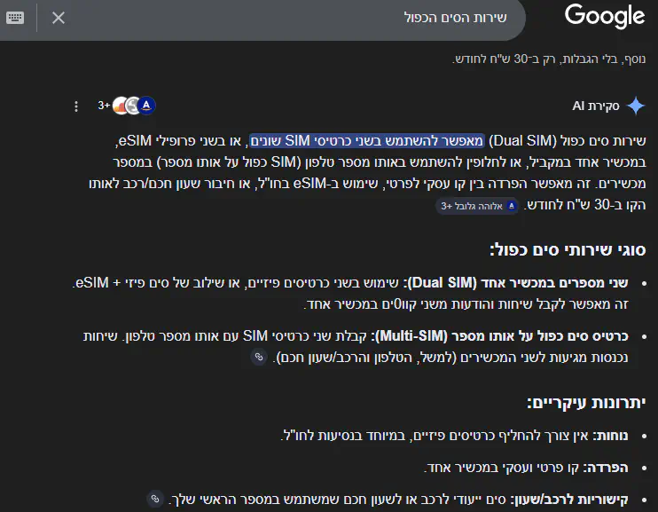Screen dimensions: 658x512
Task: Click the link icon after the Multi-SIM bullet
Action: [258, 357]
